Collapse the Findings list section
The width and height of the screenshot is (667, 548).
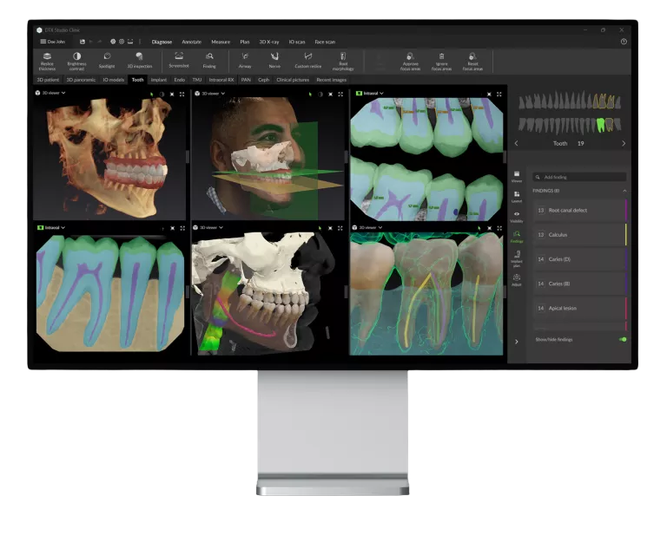coord(624,191)
